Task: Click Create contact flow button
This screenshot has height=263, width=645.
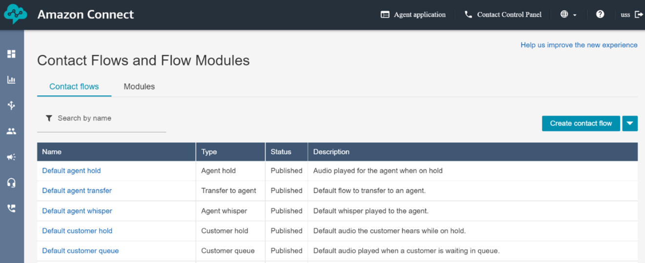Action: pyautogui.click(x=581, y=123)
